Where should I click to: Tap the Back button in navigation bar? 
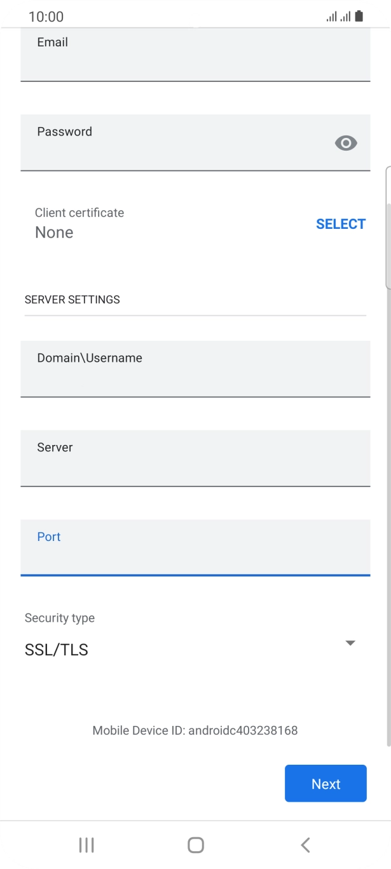pyautogui.click(x=305, y=845)
